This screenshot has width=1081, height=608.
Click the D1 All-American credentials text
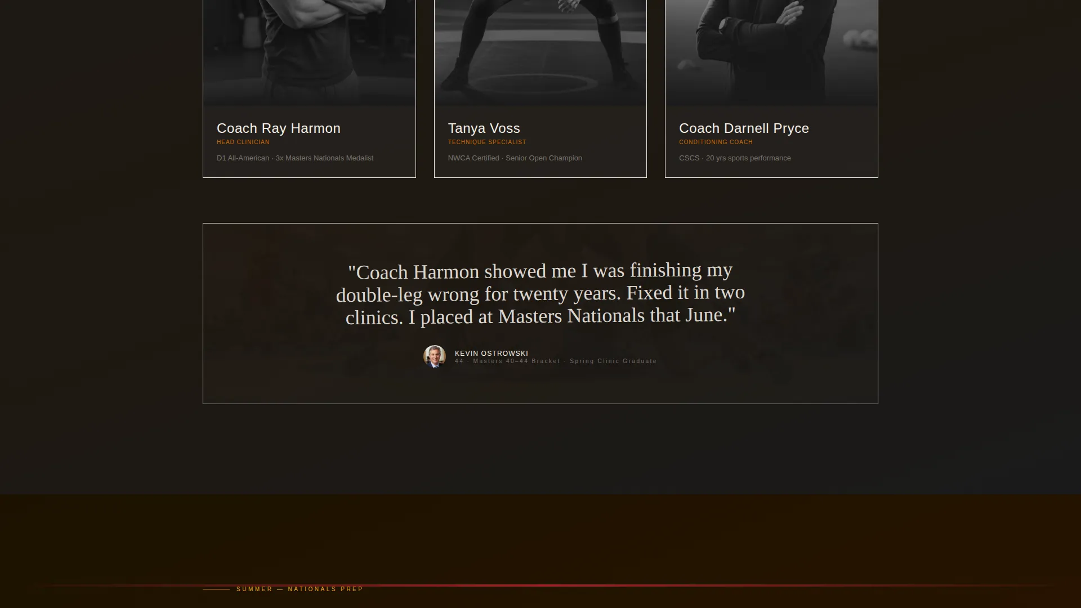click(x=295, y=158)
